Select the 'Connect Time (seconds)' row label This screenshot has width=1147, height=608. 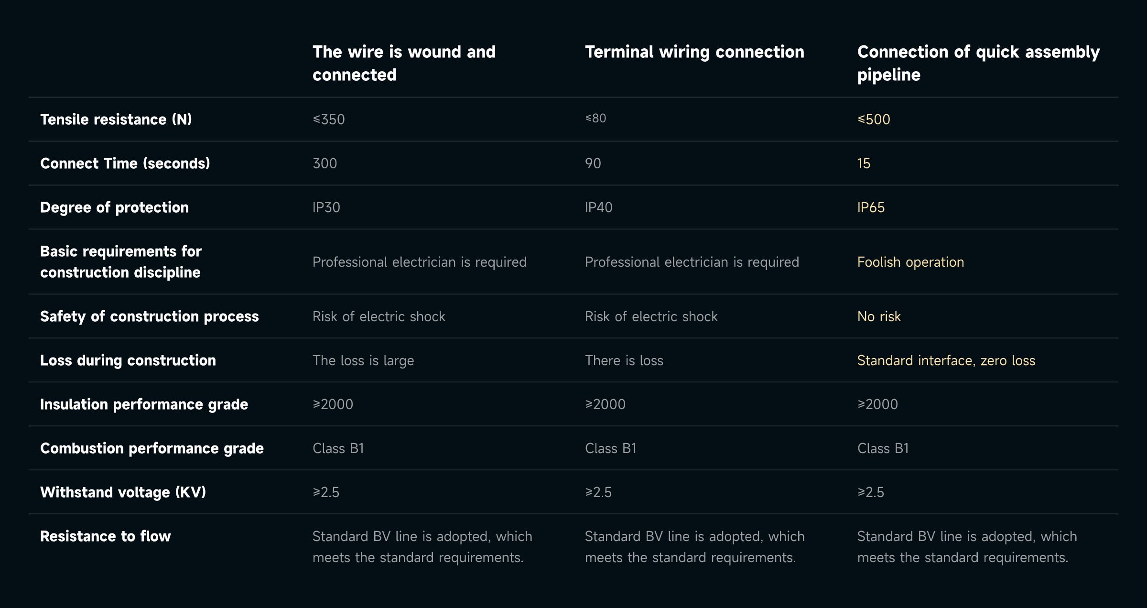click(125, 163)
